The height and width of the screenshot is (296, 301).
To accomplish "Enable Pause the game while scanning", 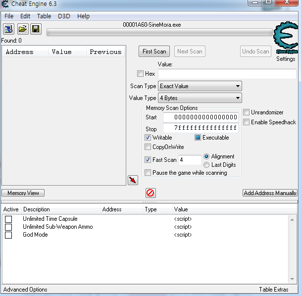I will 148,173.
